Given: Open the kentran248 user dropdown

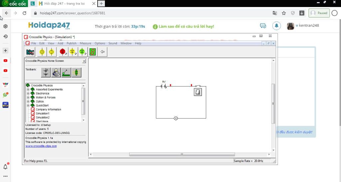Looking at the screenshot, I should tap(307, 25).
